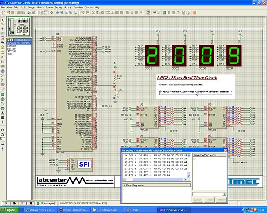Open the Library menu
The image size is (267, 213).
tap(67, 7)
